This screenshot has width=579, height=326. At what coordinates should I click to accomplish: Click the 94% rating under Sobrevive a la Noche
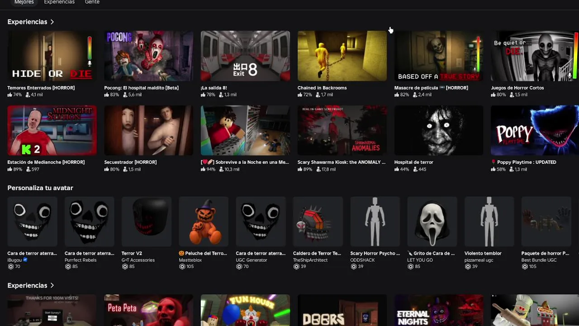[x=211, y=169]
